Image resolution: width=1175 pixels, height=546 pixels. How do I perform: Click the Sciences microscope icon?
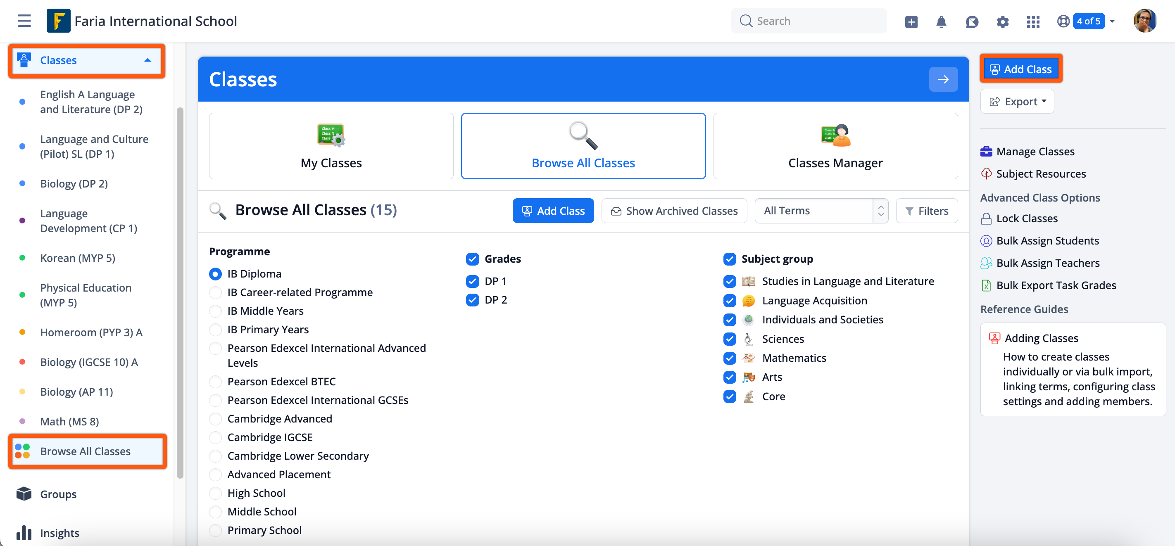click(748, 339)
